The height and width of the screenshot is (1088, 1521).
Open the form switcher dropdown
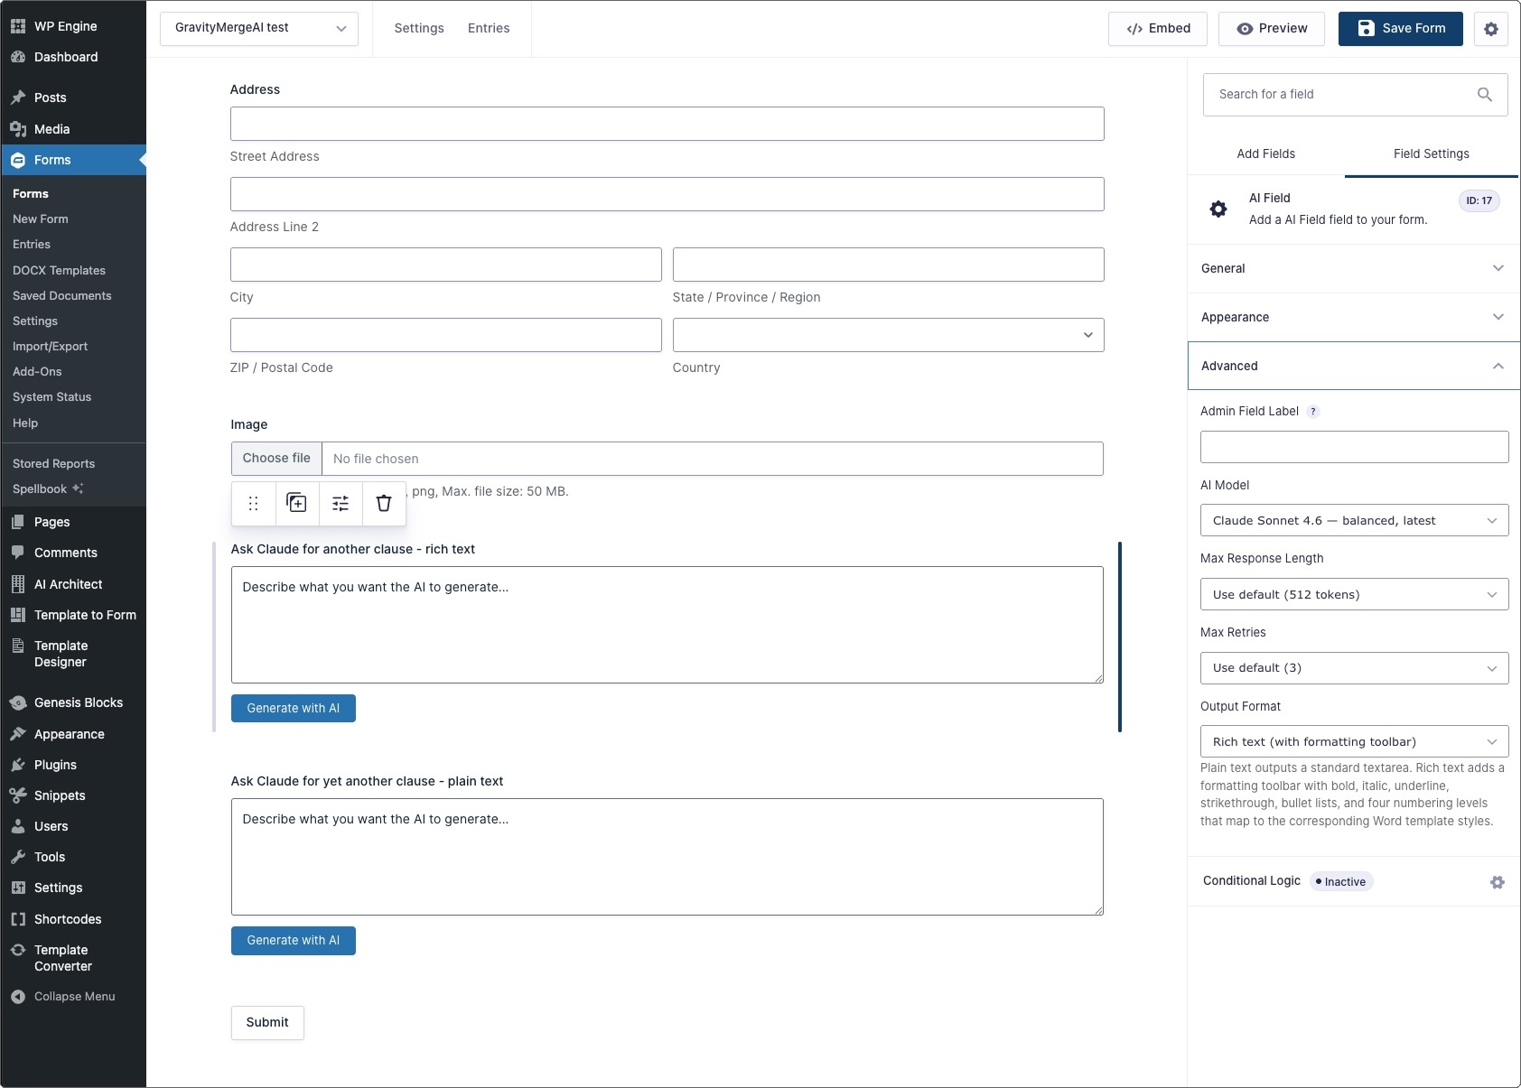259,28
